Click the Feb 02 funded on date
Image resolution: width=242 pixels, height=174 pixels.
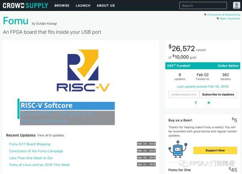[x=202, y=77]
